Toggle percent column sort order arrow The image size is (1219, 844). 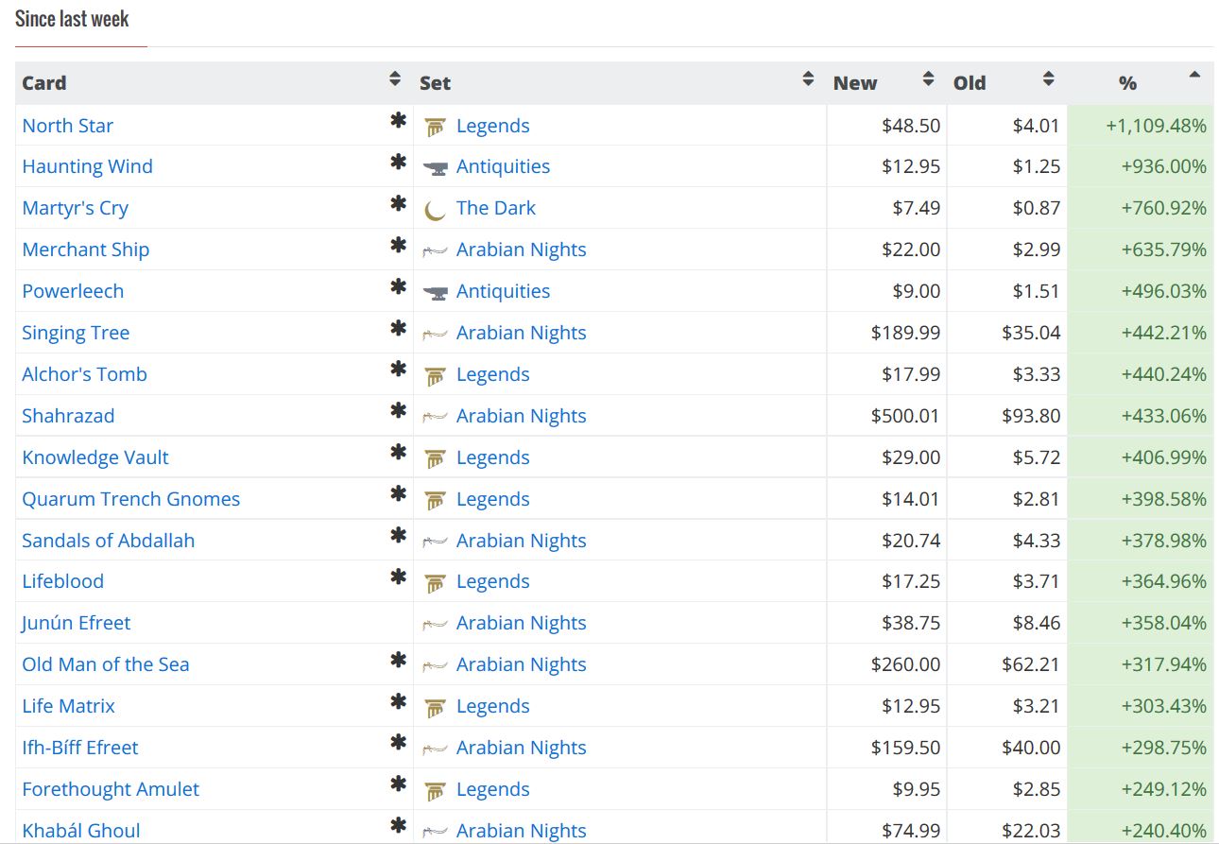1194,76
